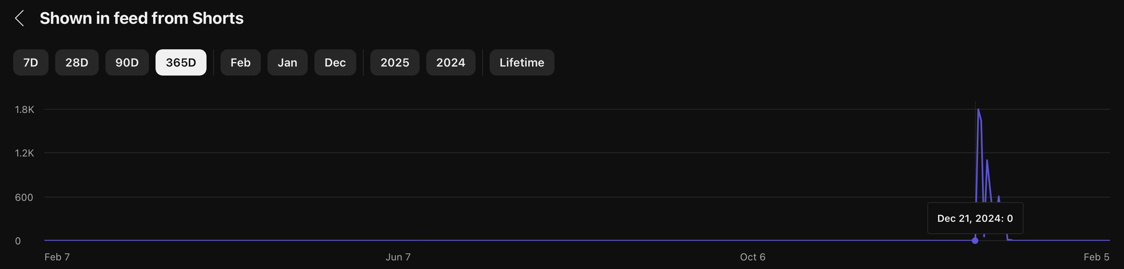Click the Feb 7 axis date label
Screen dimensions: 1124x269
[57, 257]
